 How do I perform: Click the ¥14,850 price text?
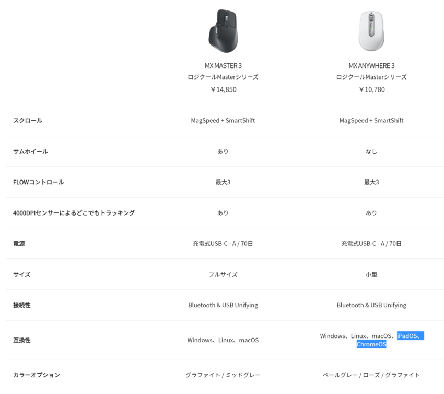223,89
